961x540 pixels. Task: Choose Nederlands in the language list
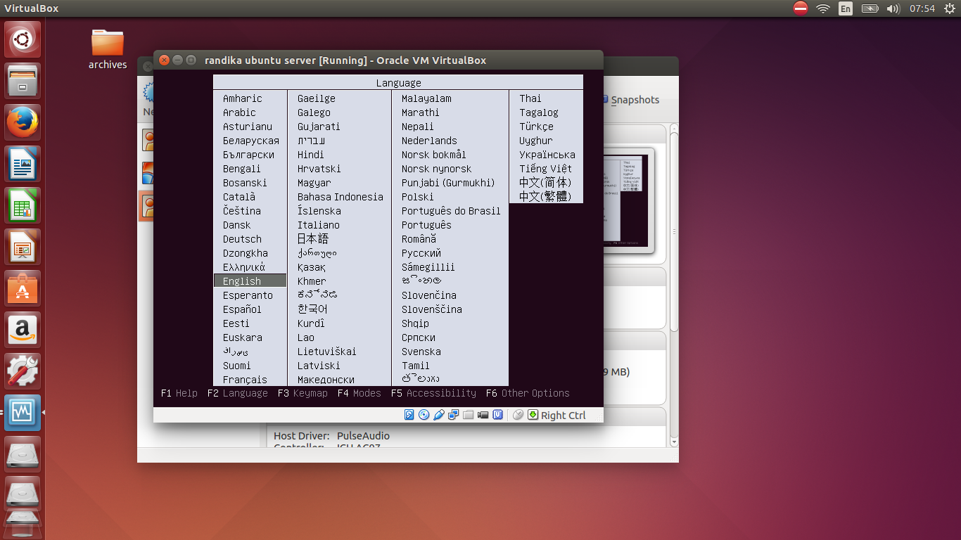coord(429,141)
